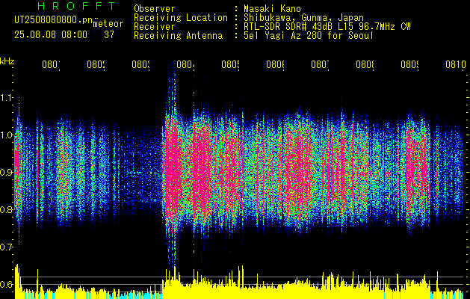The image size is (470, 299).
Task: Click location Shibukawa, Gunma, Japan
Action: pyautogui.click(x=303, y=18)
